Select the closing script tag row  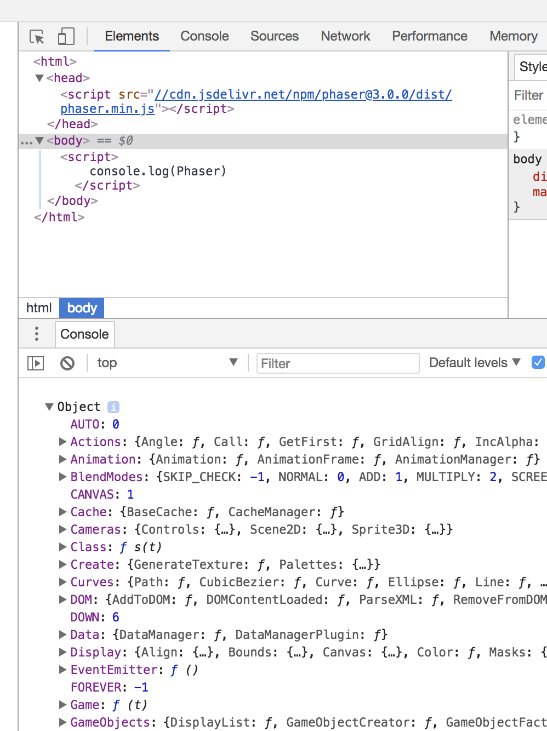(107, 186)
